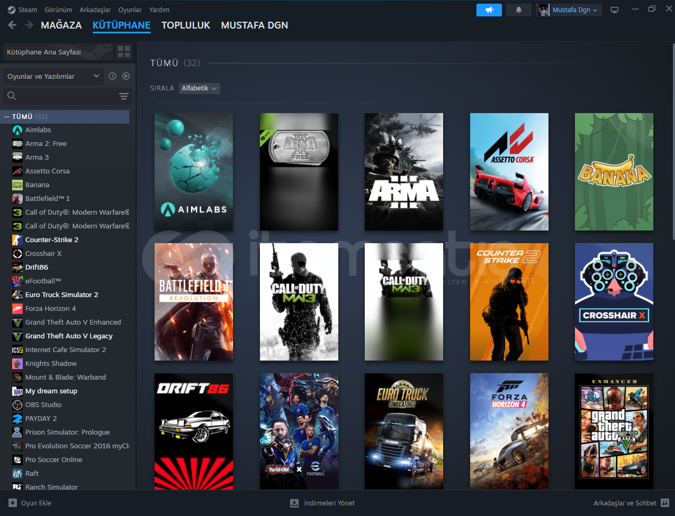Toggle the ready-to-play filter icon
This screenshot has width=675, height=516.
coord(126,76)
